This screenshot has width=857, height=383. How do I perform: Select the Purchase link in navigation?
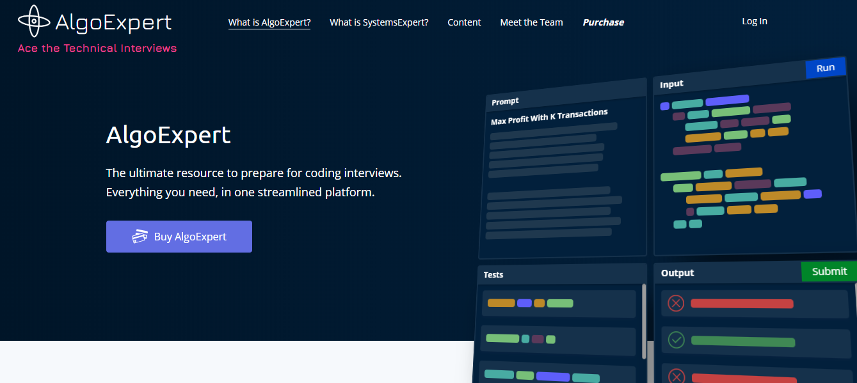point(603,22)
